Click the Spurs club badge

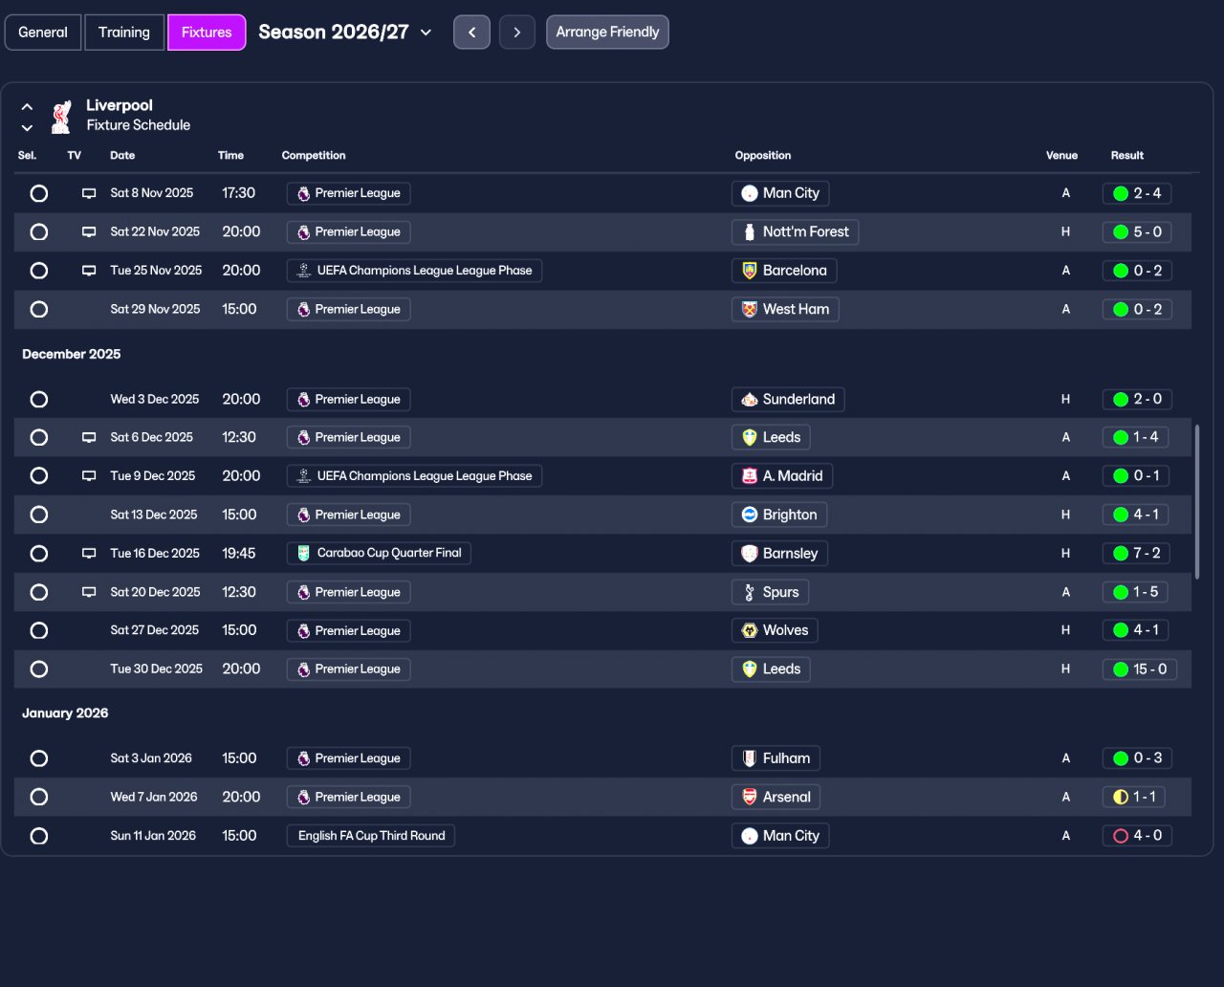tap(750, 592)
